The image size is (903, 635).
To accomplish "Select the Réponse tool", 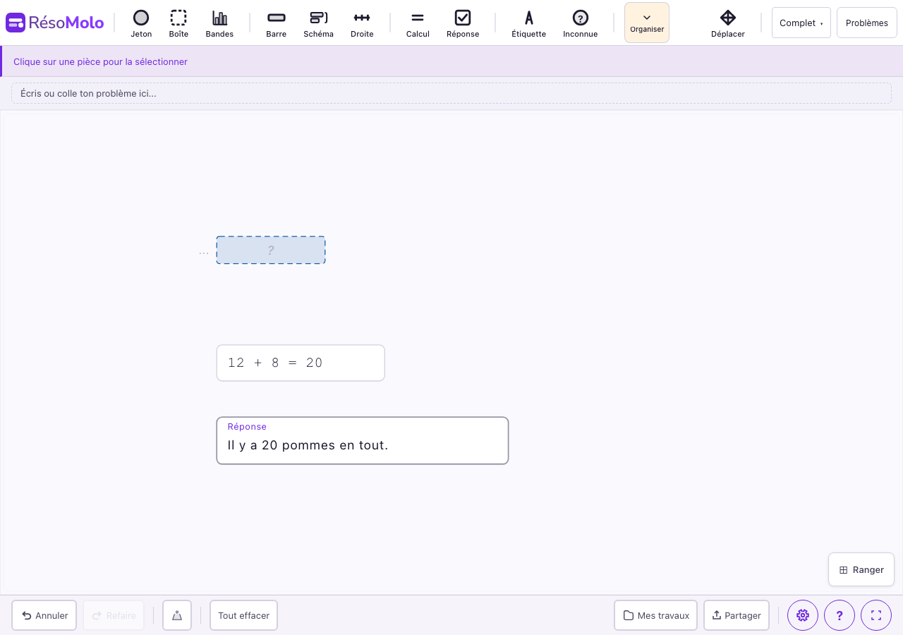I will (463, 23).
